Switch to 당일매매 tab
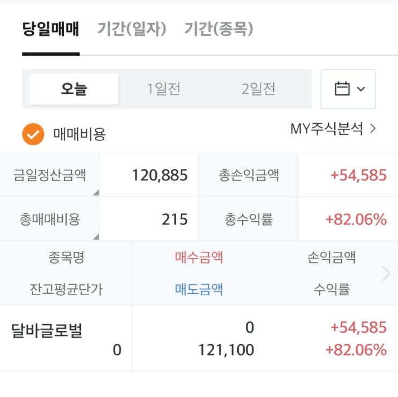 (51, 29)
